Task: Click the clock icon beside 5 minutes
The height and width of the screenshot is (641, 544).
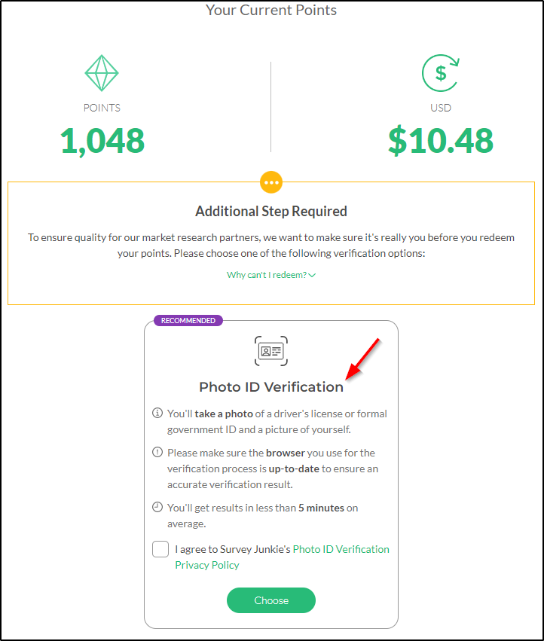Action: point(157,508)
